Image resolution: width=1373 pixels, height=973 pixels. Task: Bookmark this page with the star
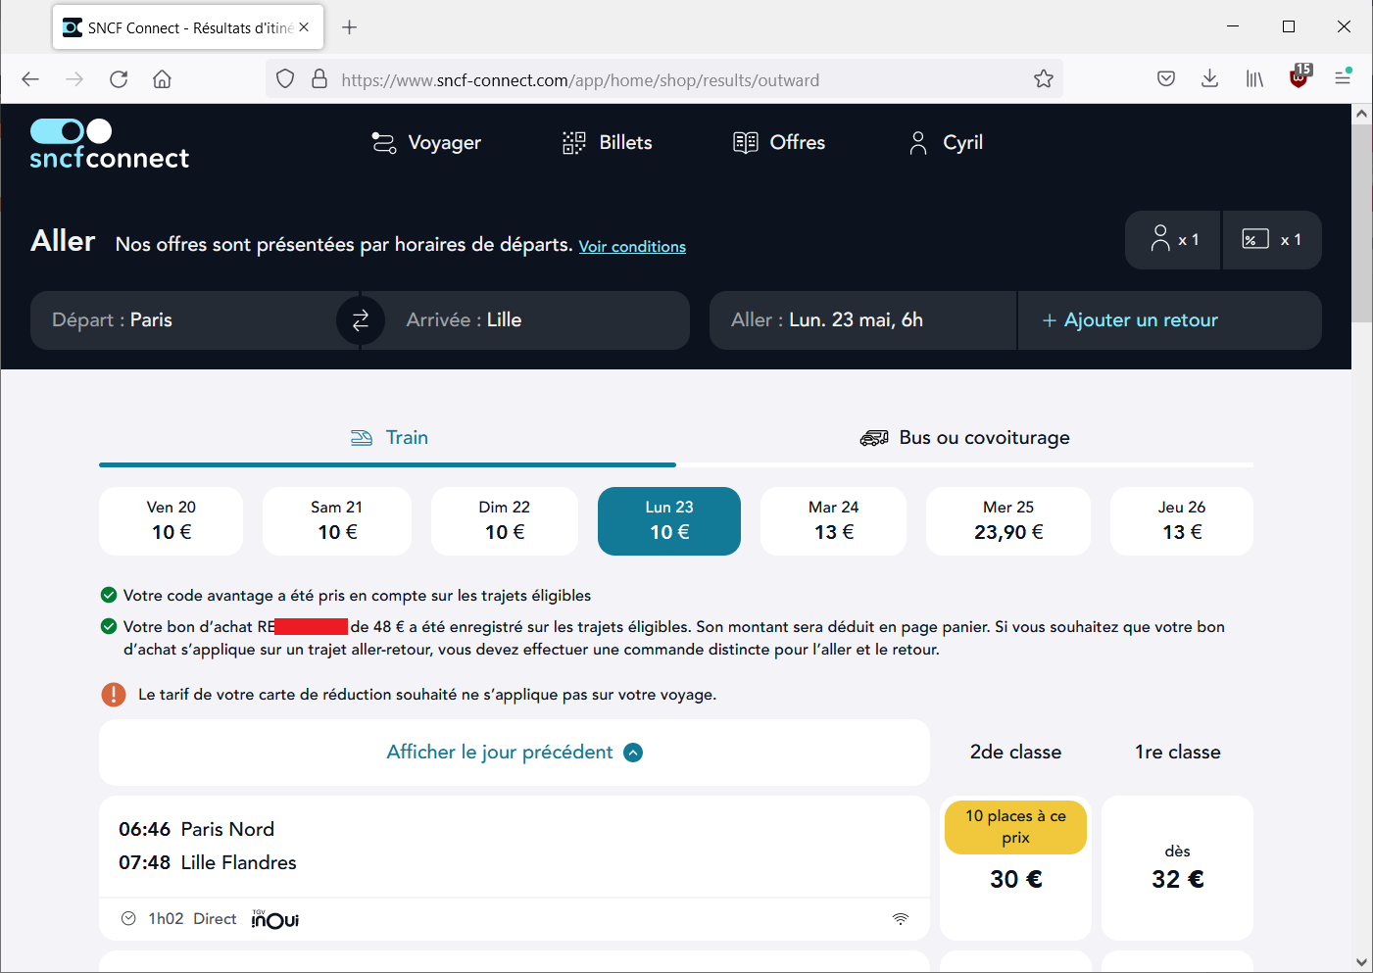[1044, 79]
